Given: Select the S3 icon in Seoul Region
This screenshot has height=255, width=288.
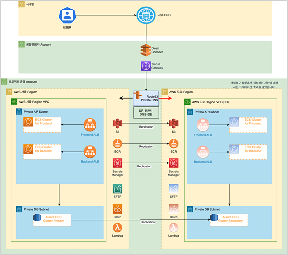Looking at the screenshot, I should tap(117, 123).
